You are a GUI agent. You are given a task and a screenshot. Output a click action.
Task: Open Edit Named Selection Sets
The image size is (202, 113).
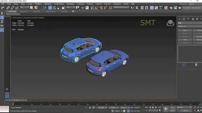(111, 8)
